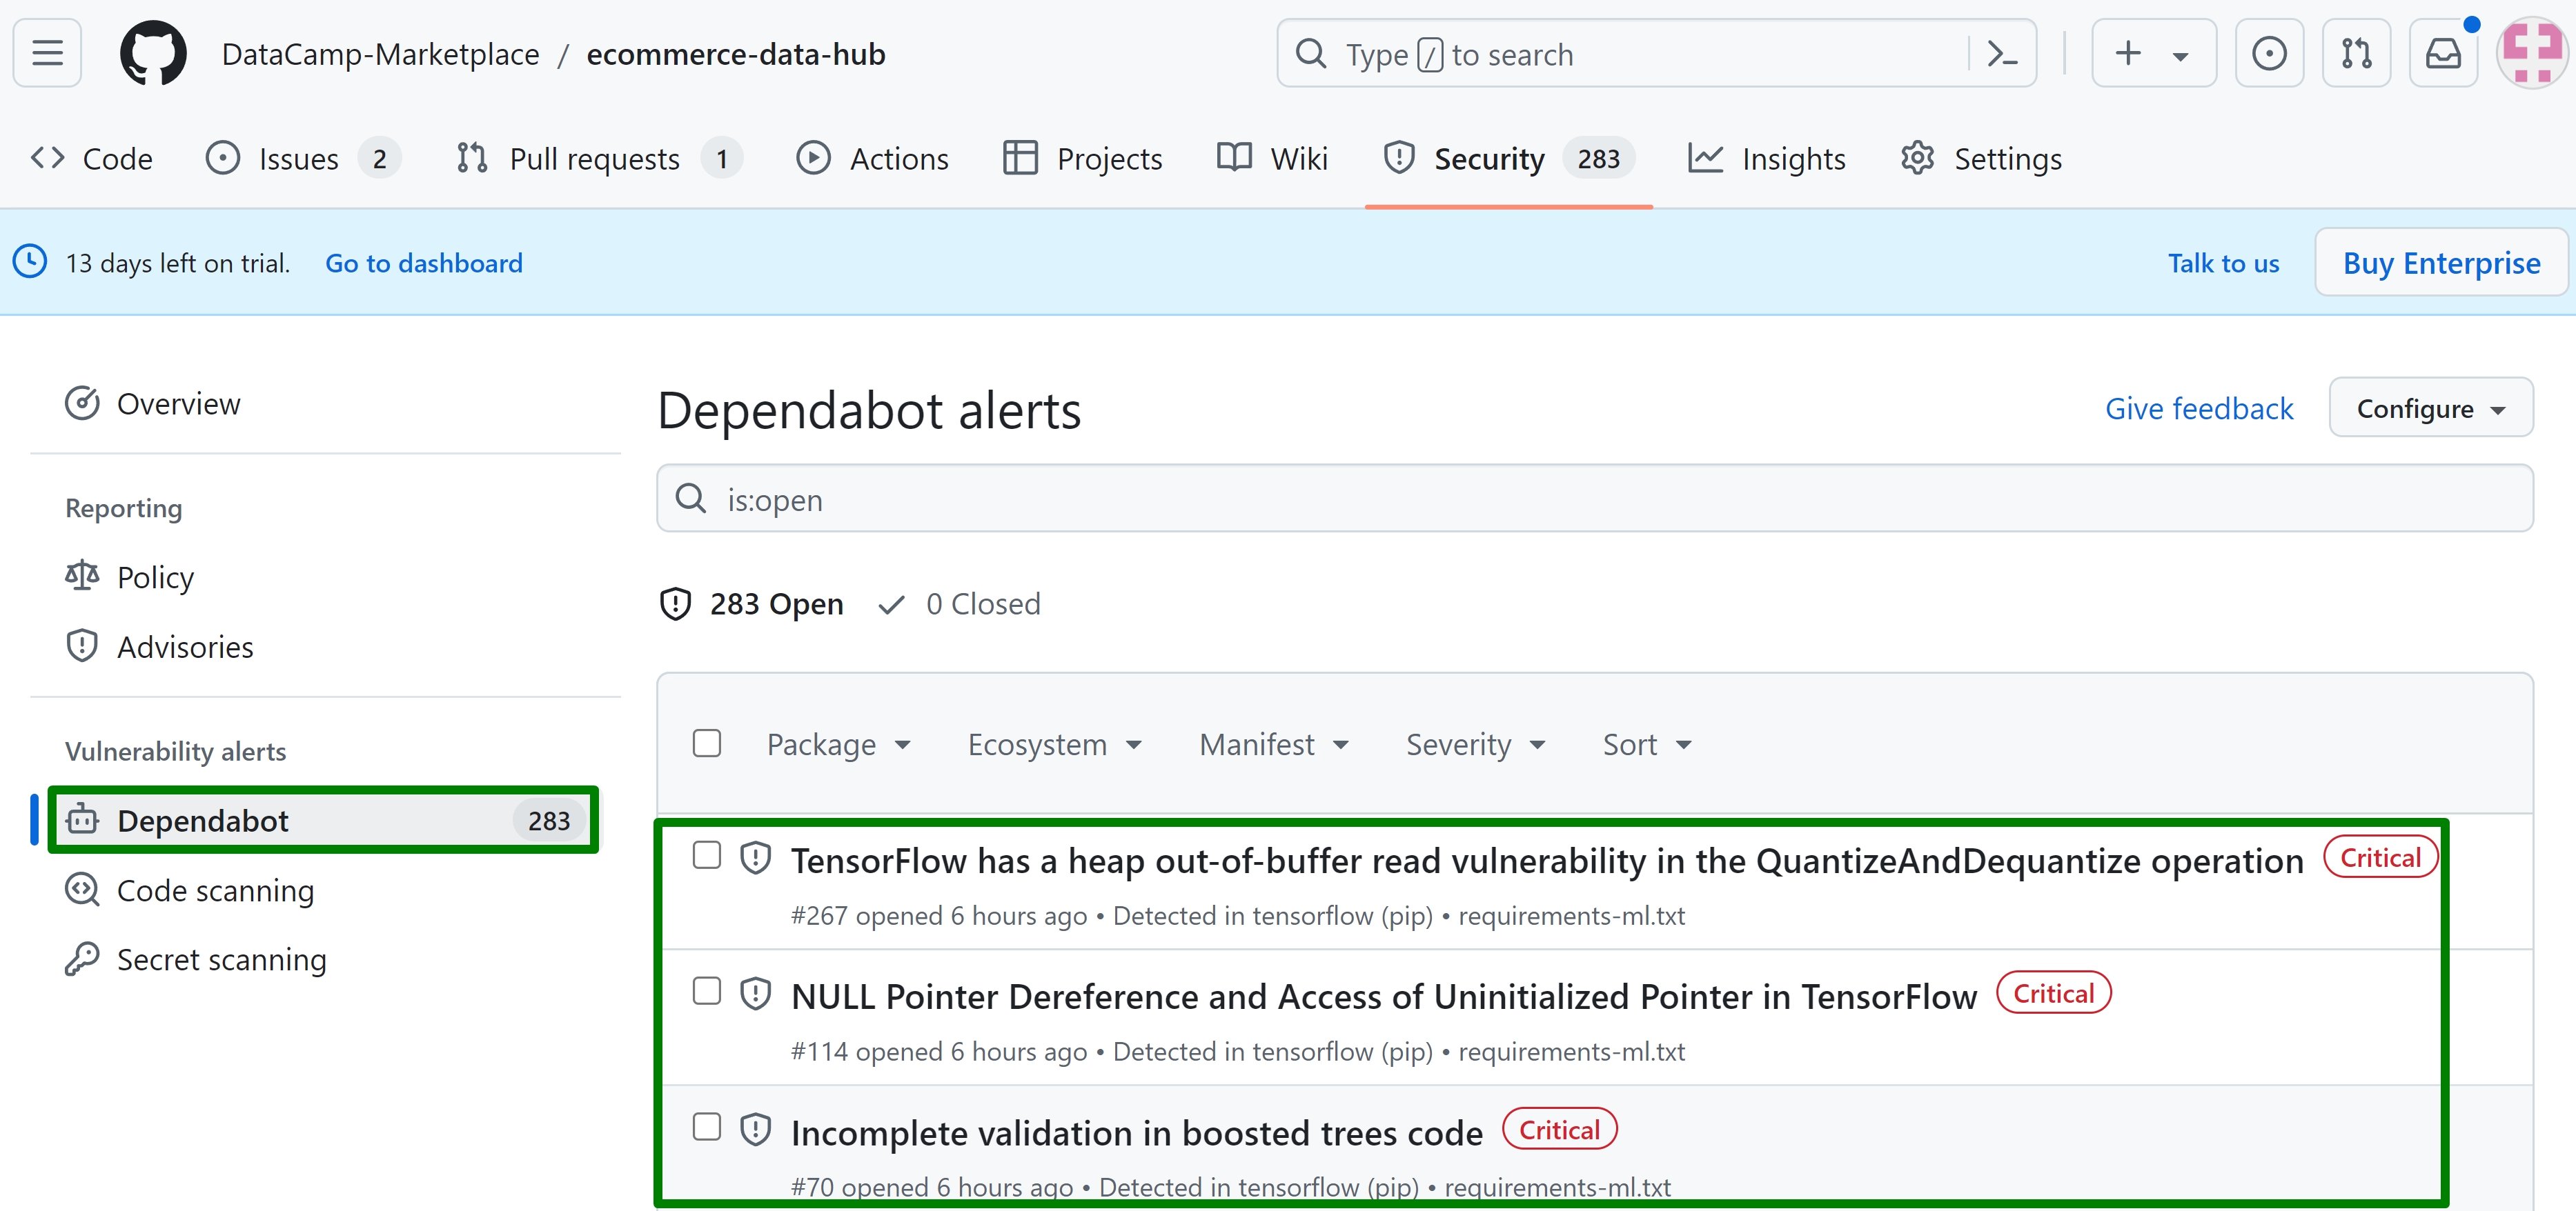The image size is (2576, 1211).
Task: Open the pull requests icon in header
Action: pos(2356,53)
